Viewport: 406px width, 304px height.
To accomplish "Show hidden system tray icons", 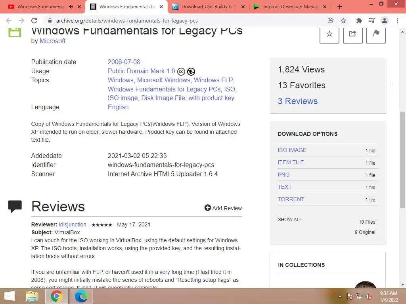I will click(340, 296).
